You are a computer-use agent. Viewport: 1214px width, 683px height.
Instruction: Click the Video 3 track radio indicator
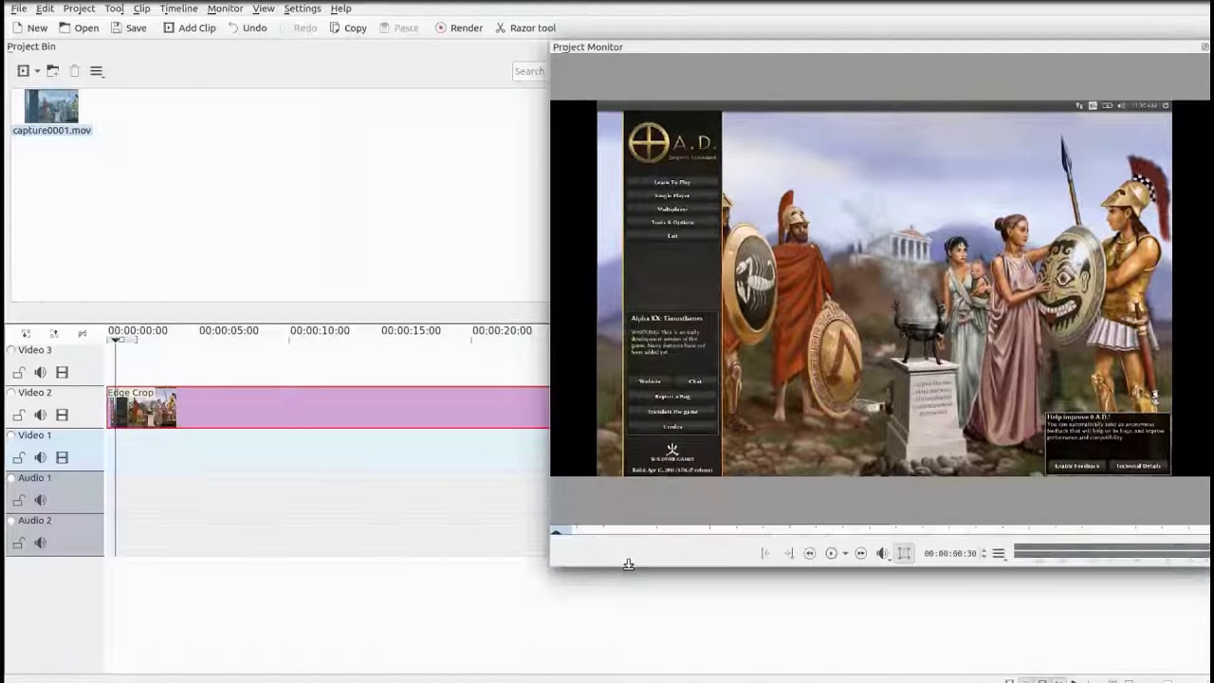(11, 350)
